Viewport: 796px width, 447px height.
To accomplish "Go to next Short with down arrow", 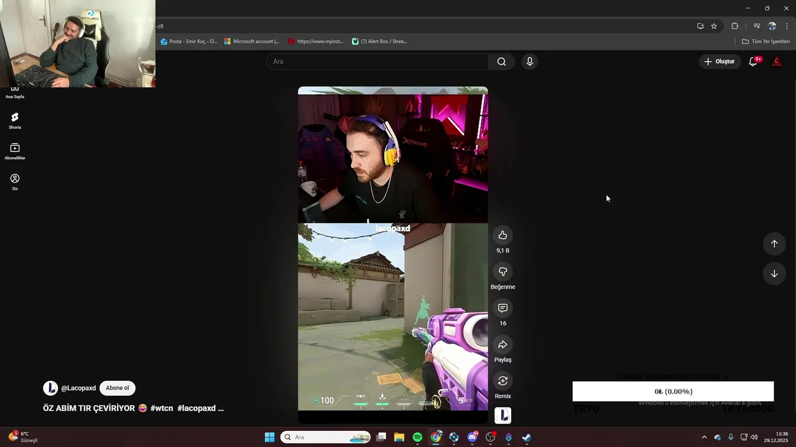I will 774,274.
